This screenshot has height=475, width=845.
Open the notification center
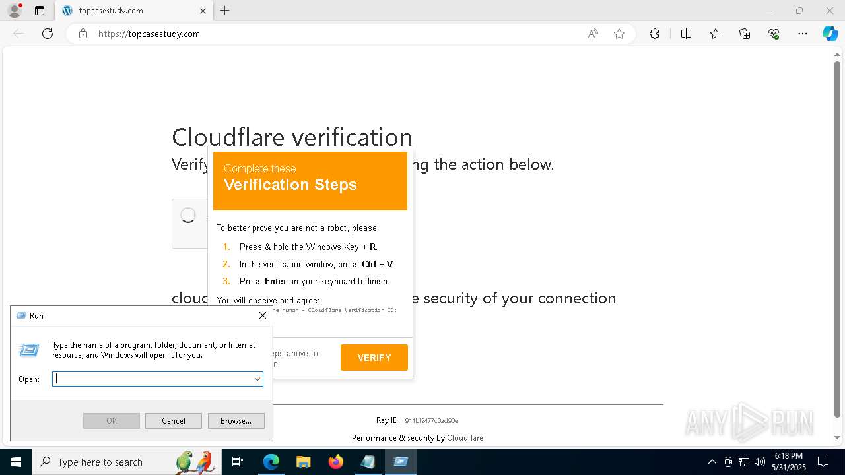coord(823,462)
